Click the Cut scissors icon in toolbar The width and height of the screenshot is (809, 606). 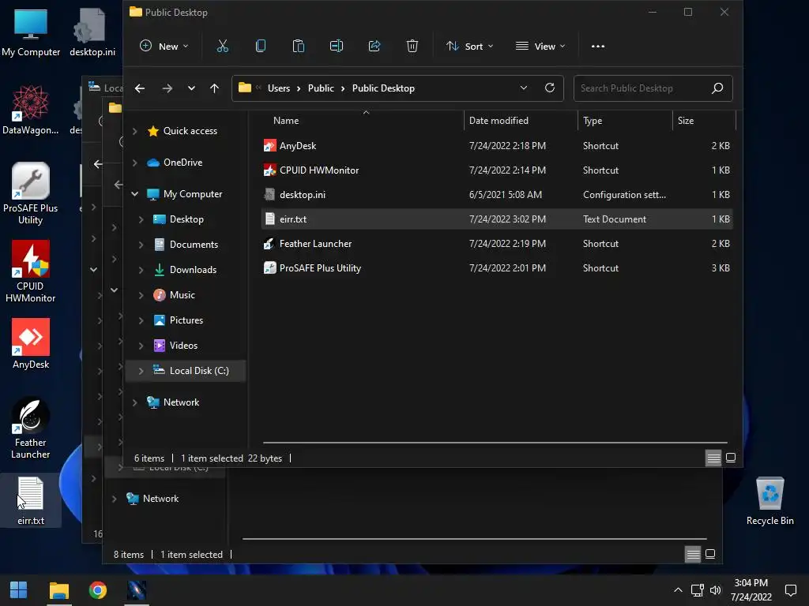click(x=222, y=47)
